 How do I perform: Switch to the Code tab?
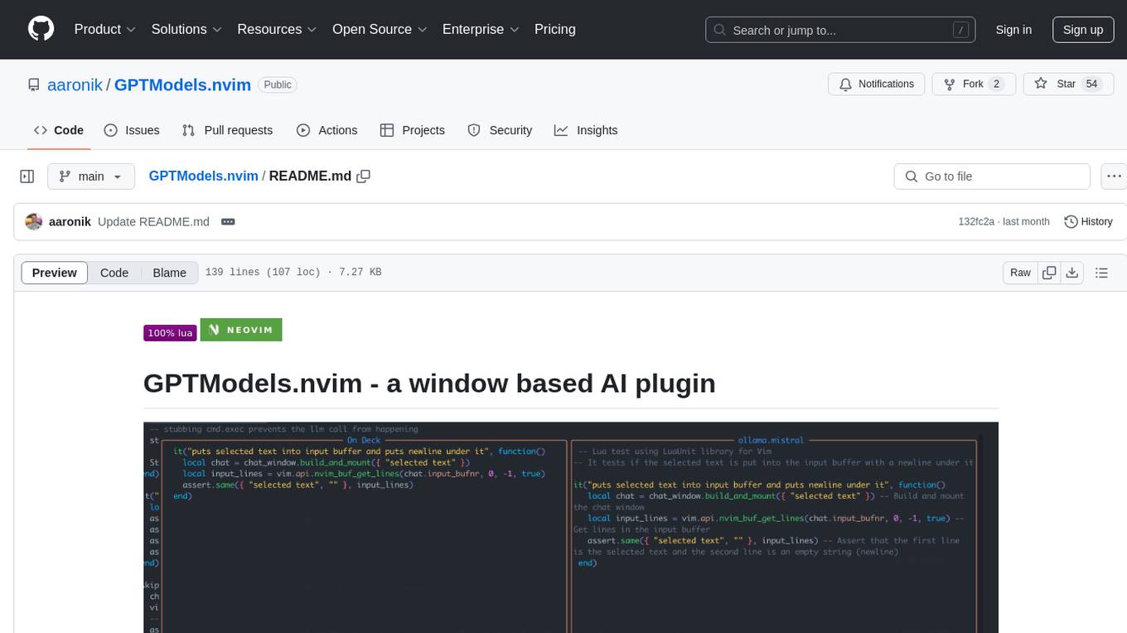tap(59, 130)
